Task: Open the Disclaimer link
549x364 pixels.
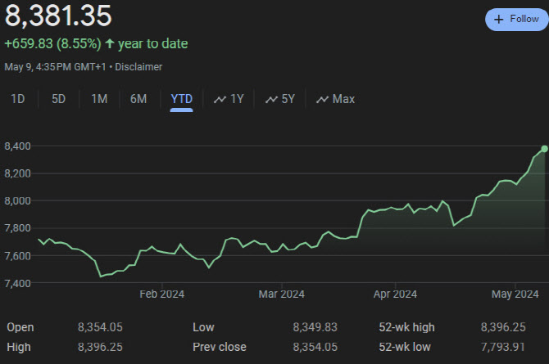Action: 138,67
